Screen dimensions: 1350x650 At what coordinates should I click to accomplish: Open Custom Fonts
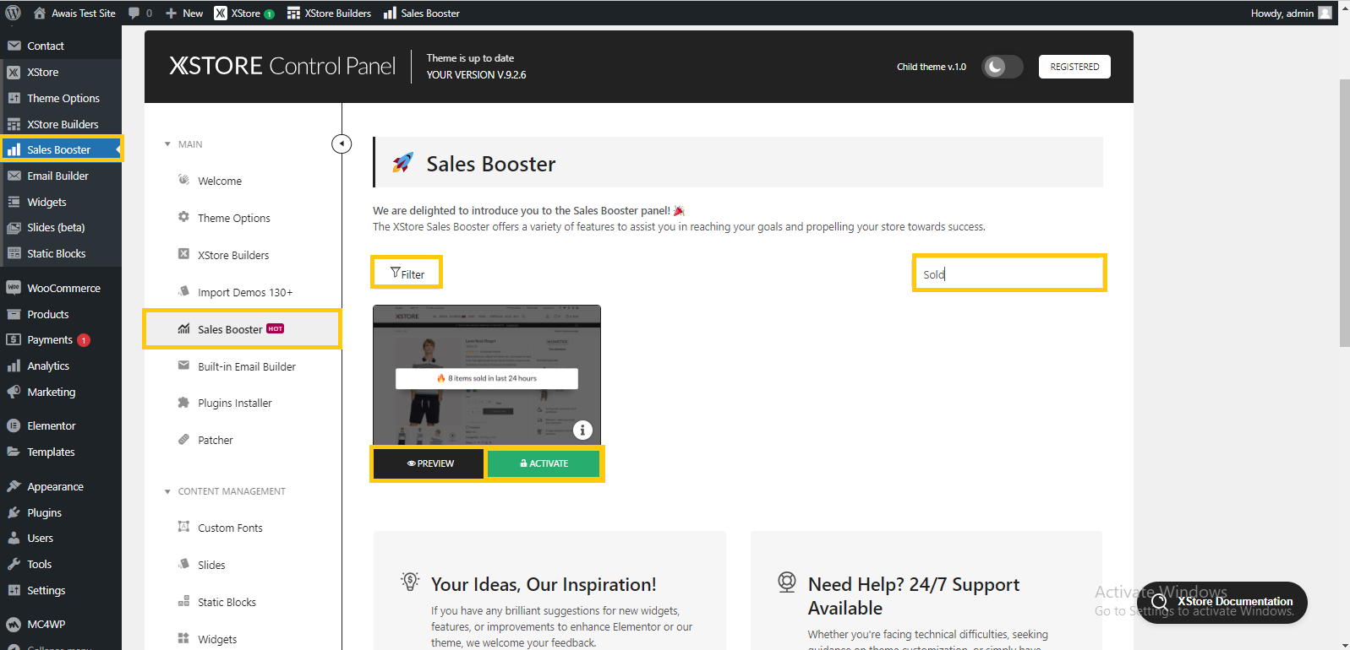(x=243, y=528)
